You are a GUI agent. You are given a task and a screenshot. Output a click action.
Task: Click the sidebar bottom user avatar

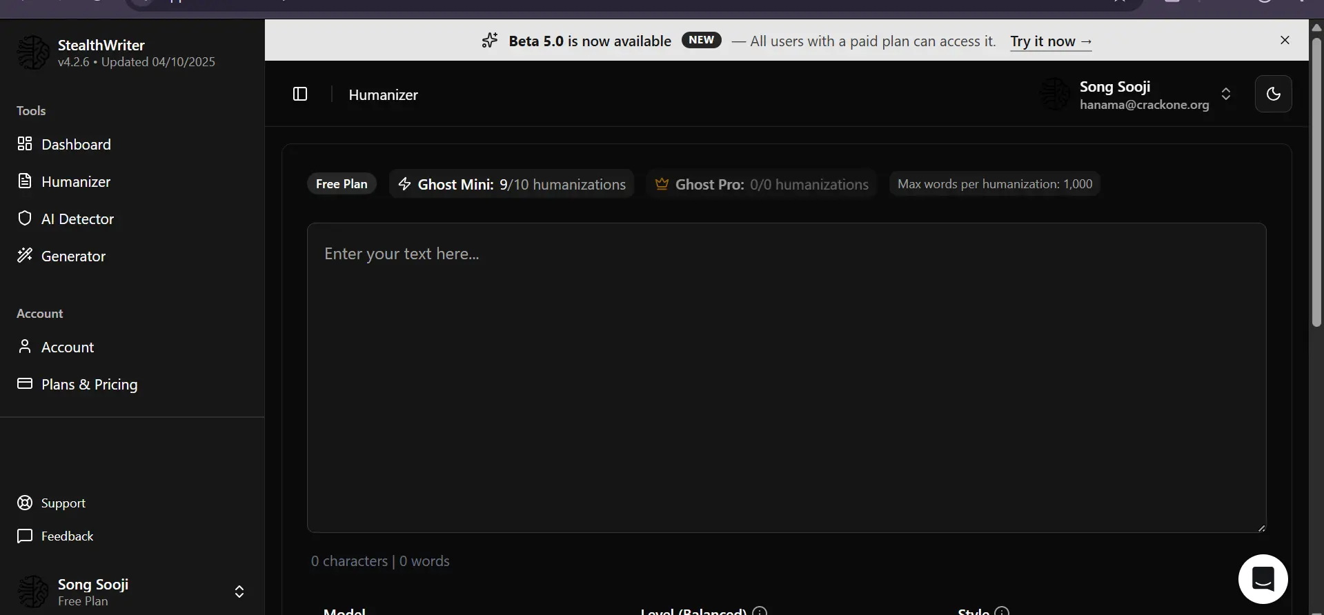pyautogui.click(x=33, y=592)
